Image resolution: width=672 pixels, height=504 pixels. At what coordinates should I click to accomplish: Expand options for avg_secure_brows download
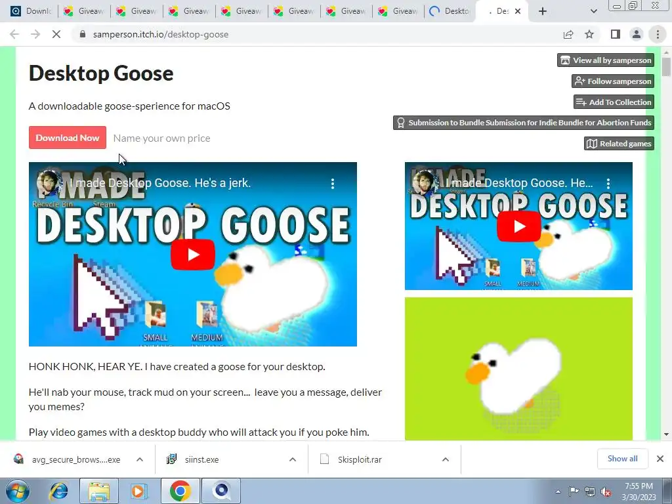(x=140, y=459)
